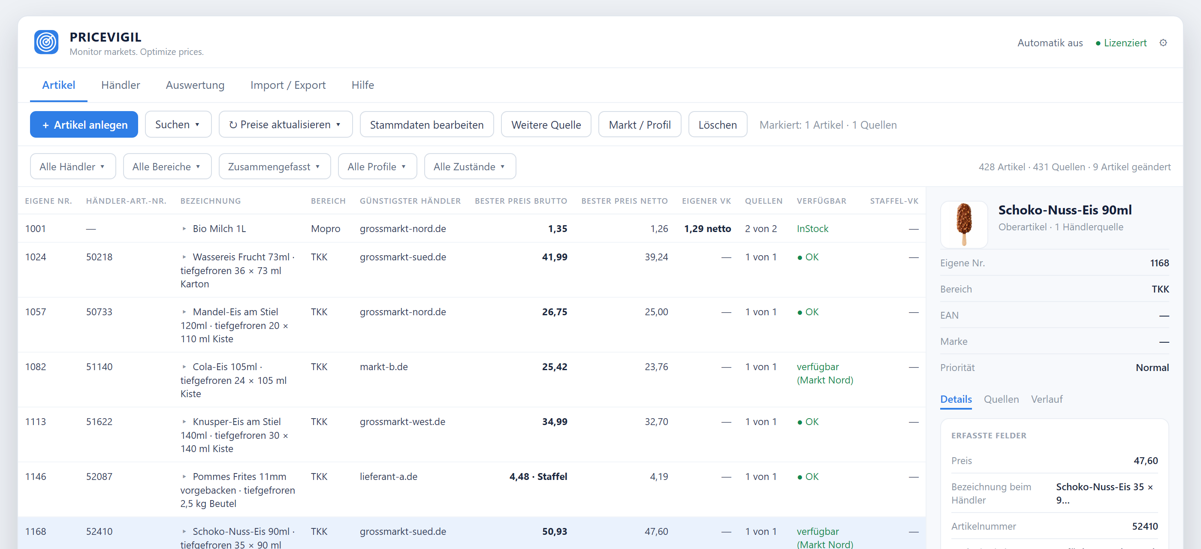Click 'InStock' availability in row 1001
Image resolution: width=1201 pixels, height=549 pixels.
coord(812,229)
